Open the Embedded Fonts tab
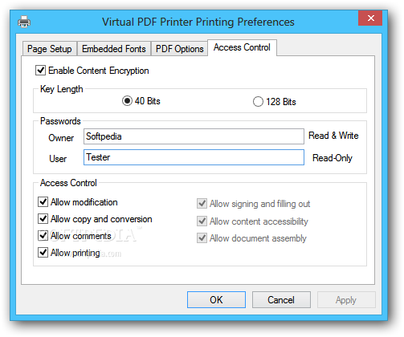 pos(114,49)
